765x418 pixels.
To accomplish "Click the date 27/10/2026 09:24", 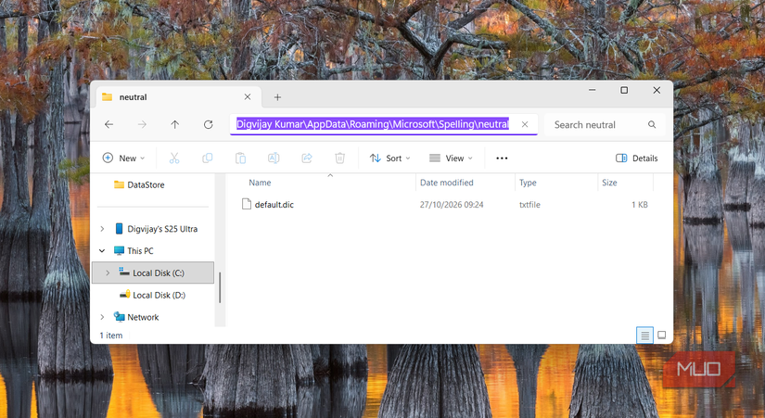I will 452,205.
